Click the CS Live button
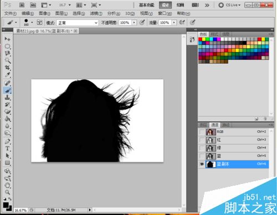This screenshot has width=277, height=215. [x=230, y=5]
